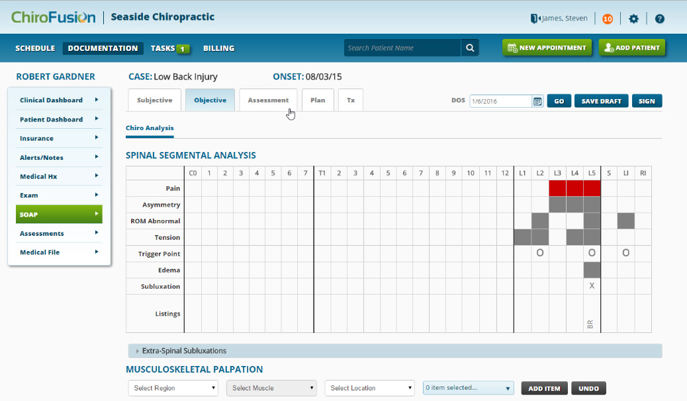Open help via the question mark icon

coord(659,18)
